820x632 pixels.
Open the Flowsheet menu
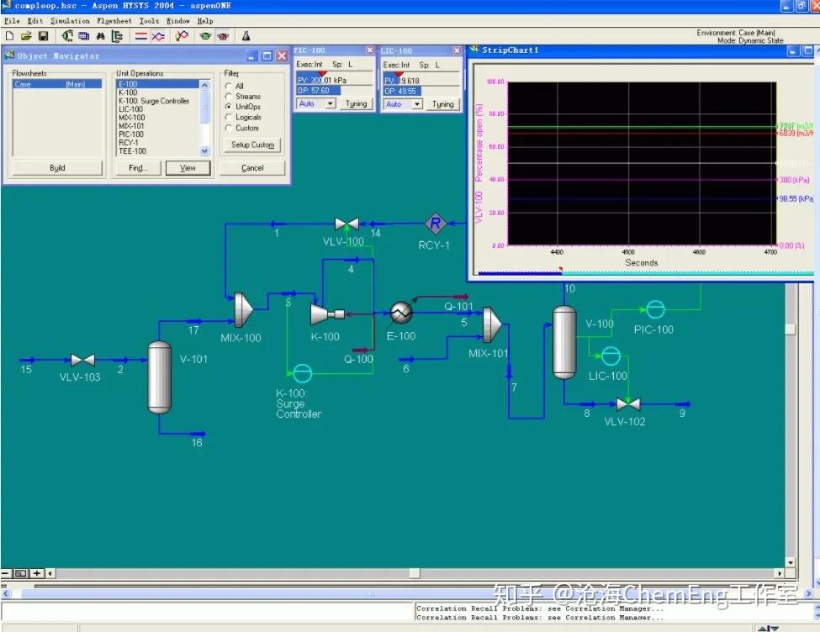pyautogui.click(x=114, y=20)
